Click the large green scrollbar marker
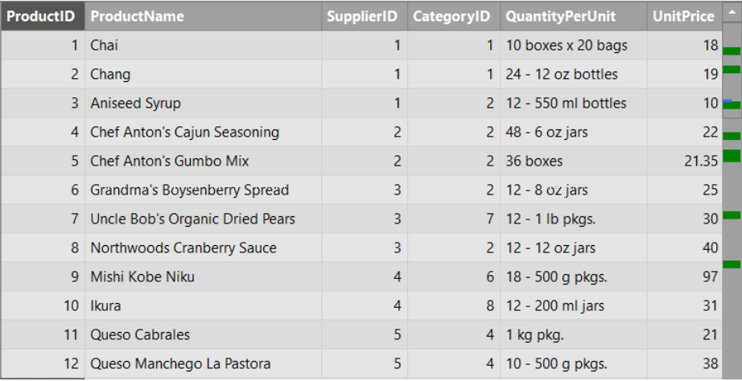 (732, 156)
